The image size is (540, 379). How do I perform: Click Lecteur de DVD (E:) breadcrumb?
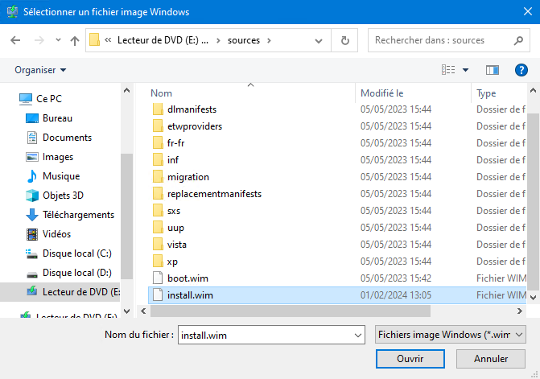pyautogui.click(x=163, y=40)
